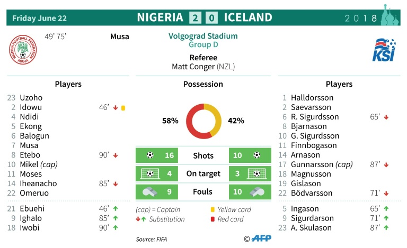407x248 pixels.
Task: Click the green arrow beside Ingason 65'
Action: [x=386, y=208]
